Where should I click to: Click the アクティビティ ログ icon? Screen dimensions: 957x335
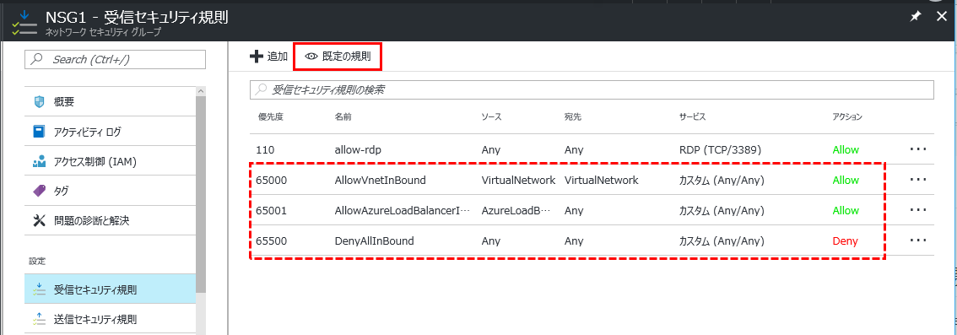coord(39,131)
